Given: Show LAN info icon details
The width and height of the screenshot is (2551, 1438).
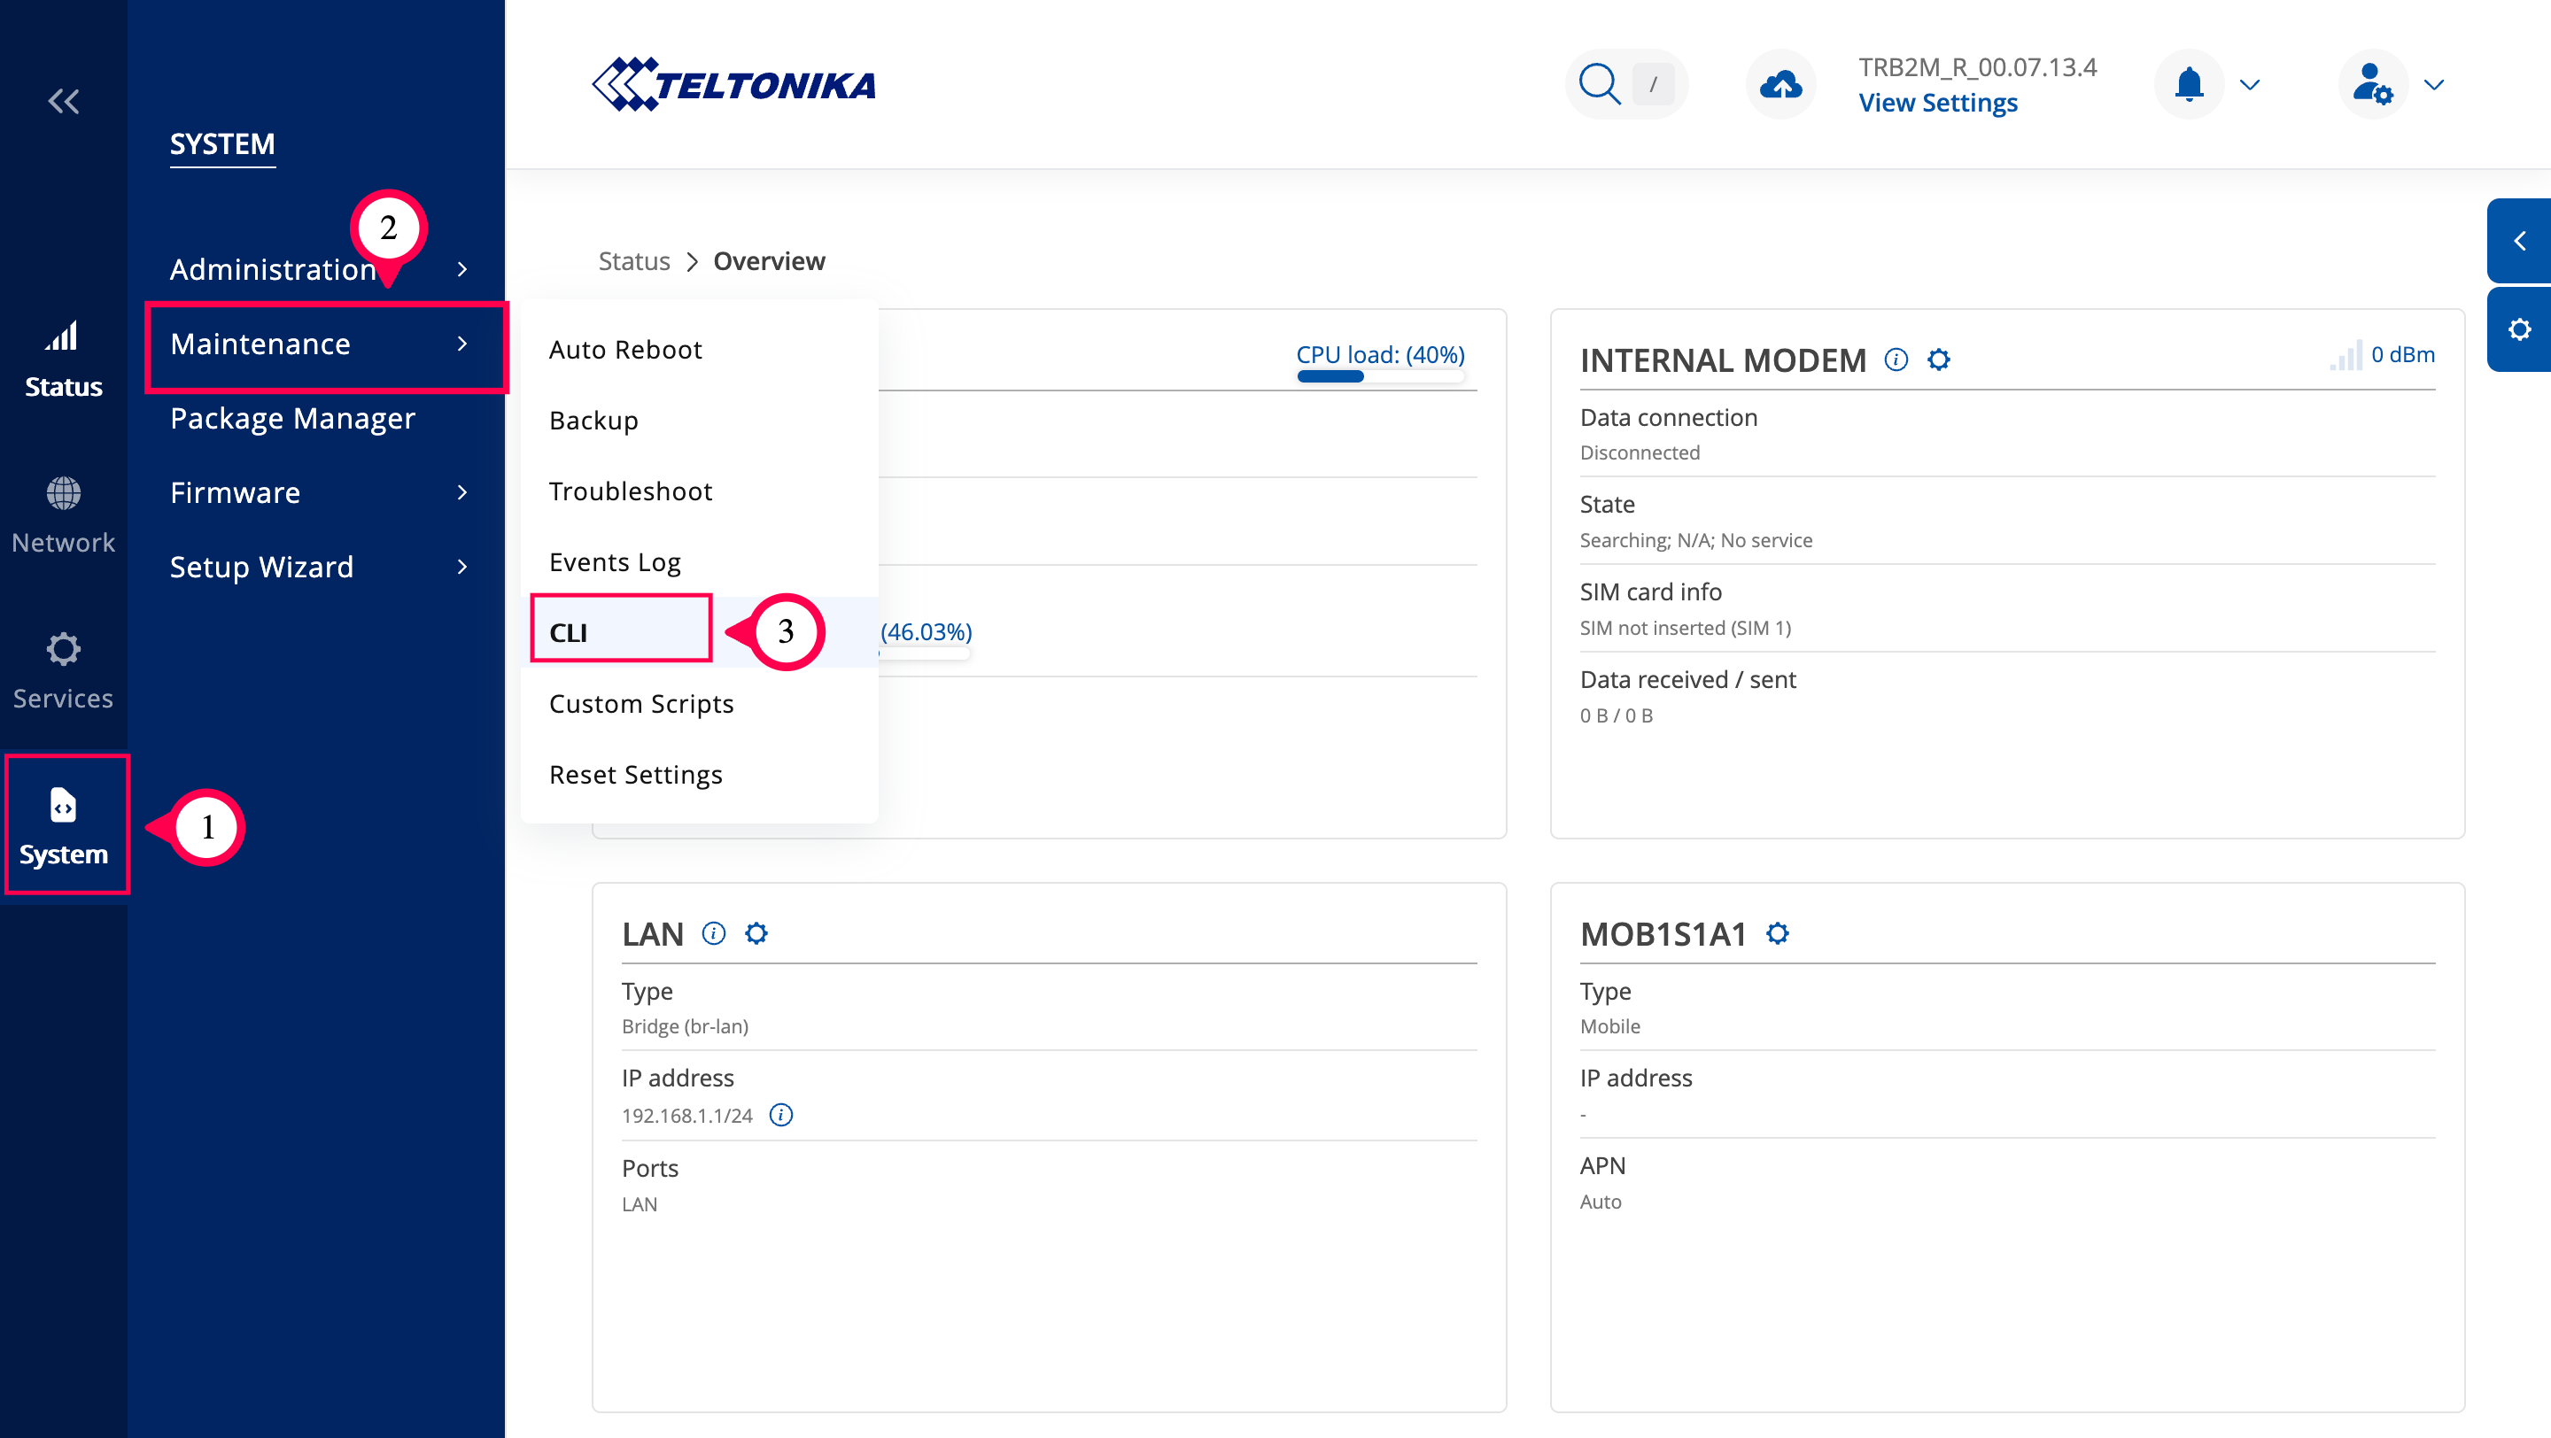Looking at the screenshot, I should click(713, 933).
